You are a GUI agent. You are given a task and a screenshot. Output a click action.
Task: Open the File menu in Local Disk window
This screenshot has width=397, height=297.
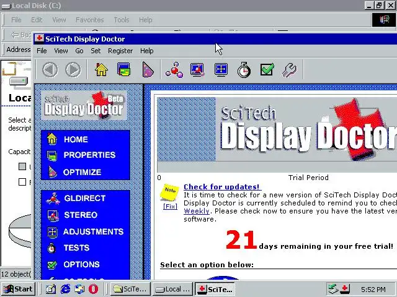(16, 20)
